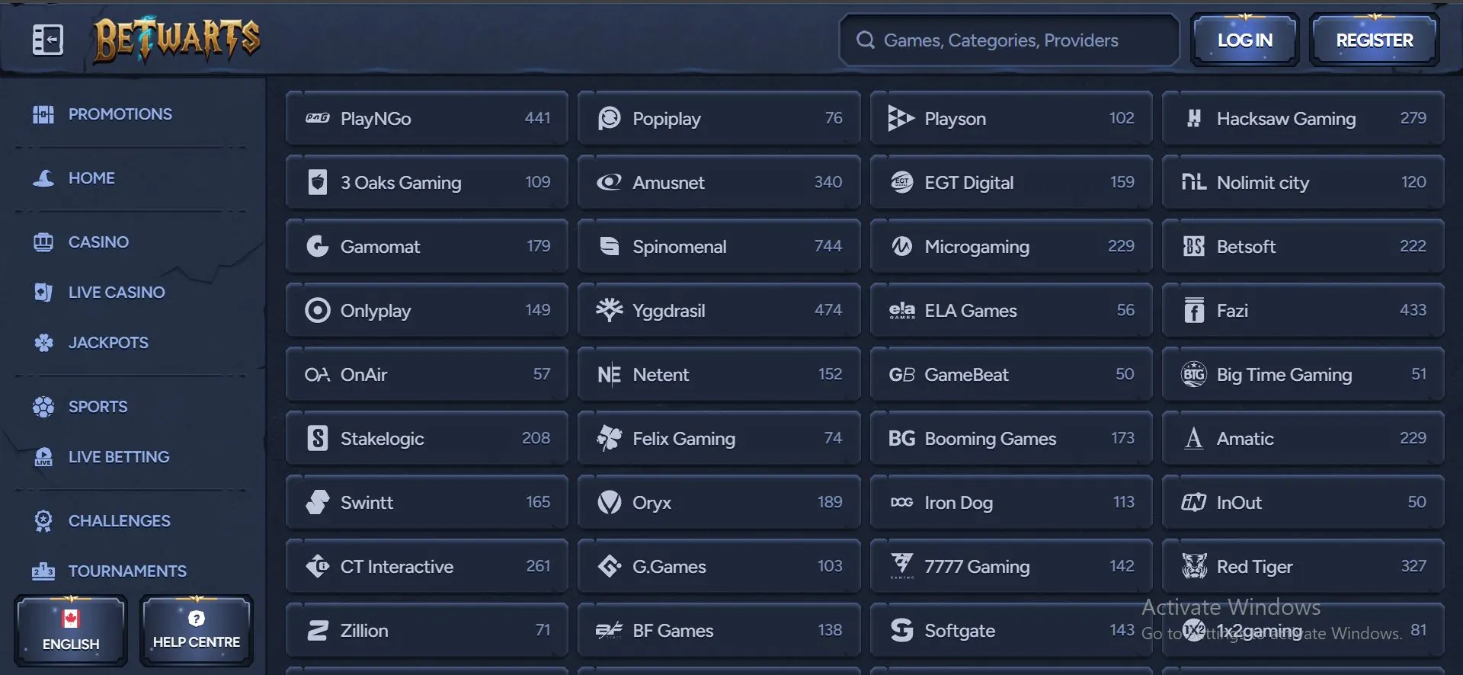Collapse the sidebar with the panel toggle icon
The image size is (1463, 675).
click(x=47, y=40)
